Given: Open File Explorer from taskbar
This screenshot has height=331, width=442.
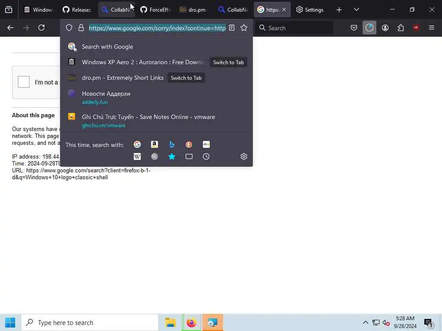Looking at the screenshot, I should point(170,322).
